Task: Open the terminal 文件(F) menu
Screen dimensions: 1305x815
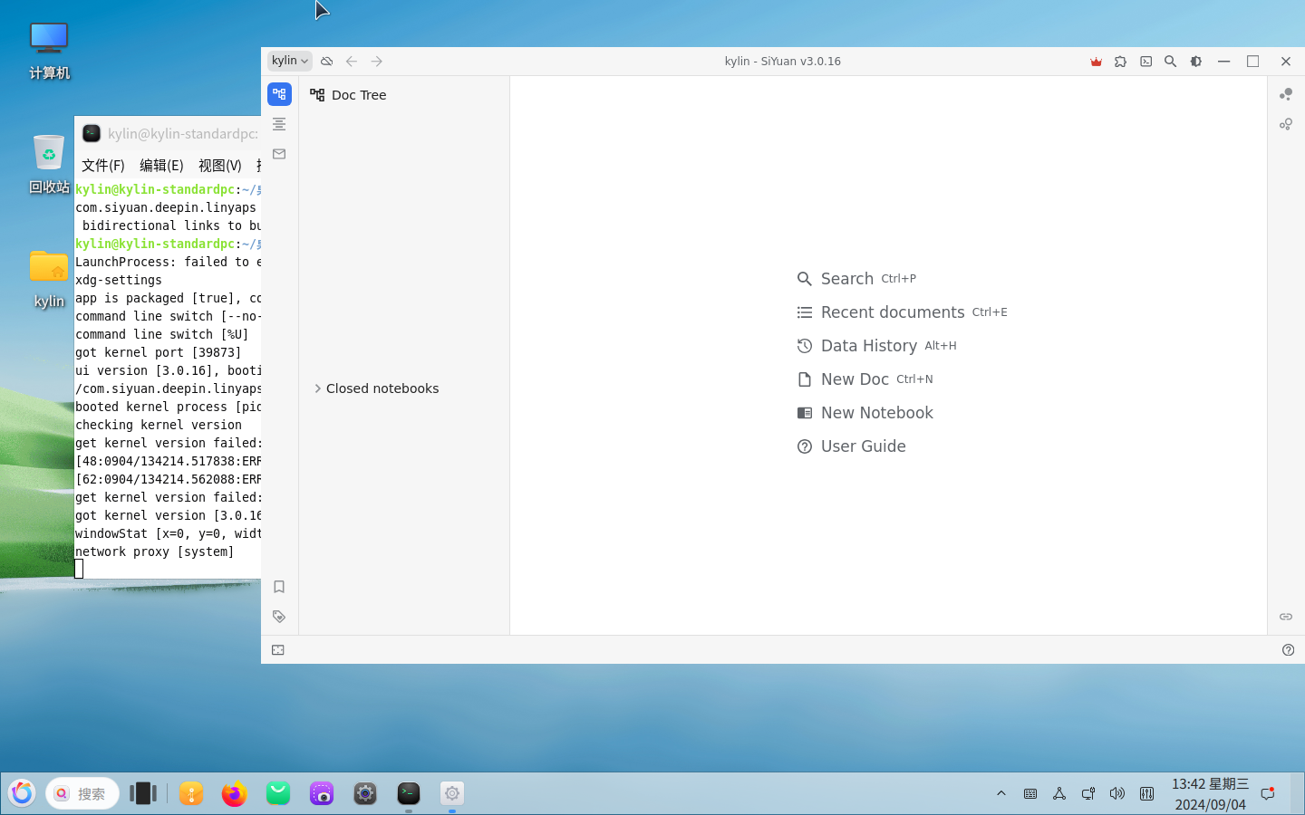Action: click(103, 166)
